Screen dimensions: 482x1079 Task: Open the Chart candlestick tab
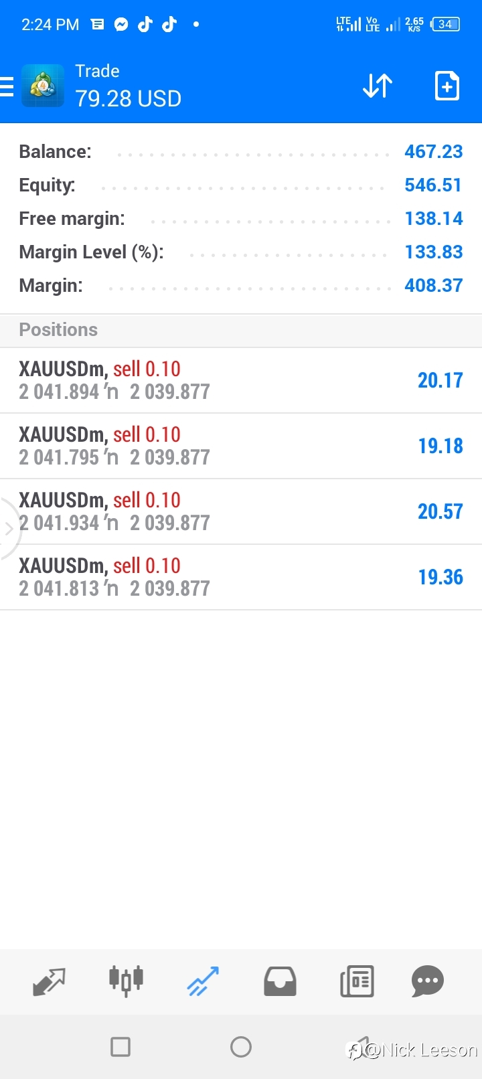[126, 981]
